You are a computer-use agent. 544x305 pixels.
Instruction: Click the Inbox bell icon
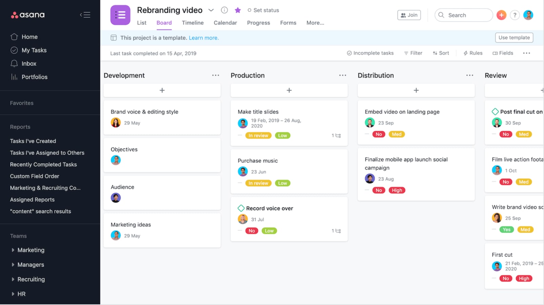(x=14, y=63)
